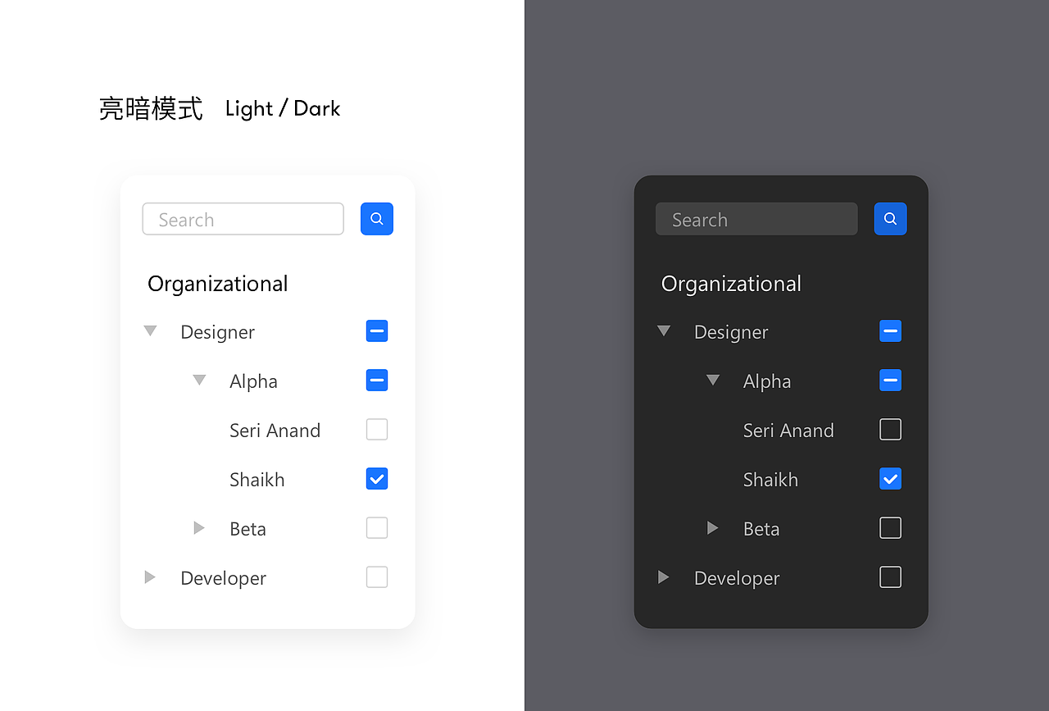Expand Developer node in light panel
This screenshot has height=711, width=1049.
click(x=150, y=577)
